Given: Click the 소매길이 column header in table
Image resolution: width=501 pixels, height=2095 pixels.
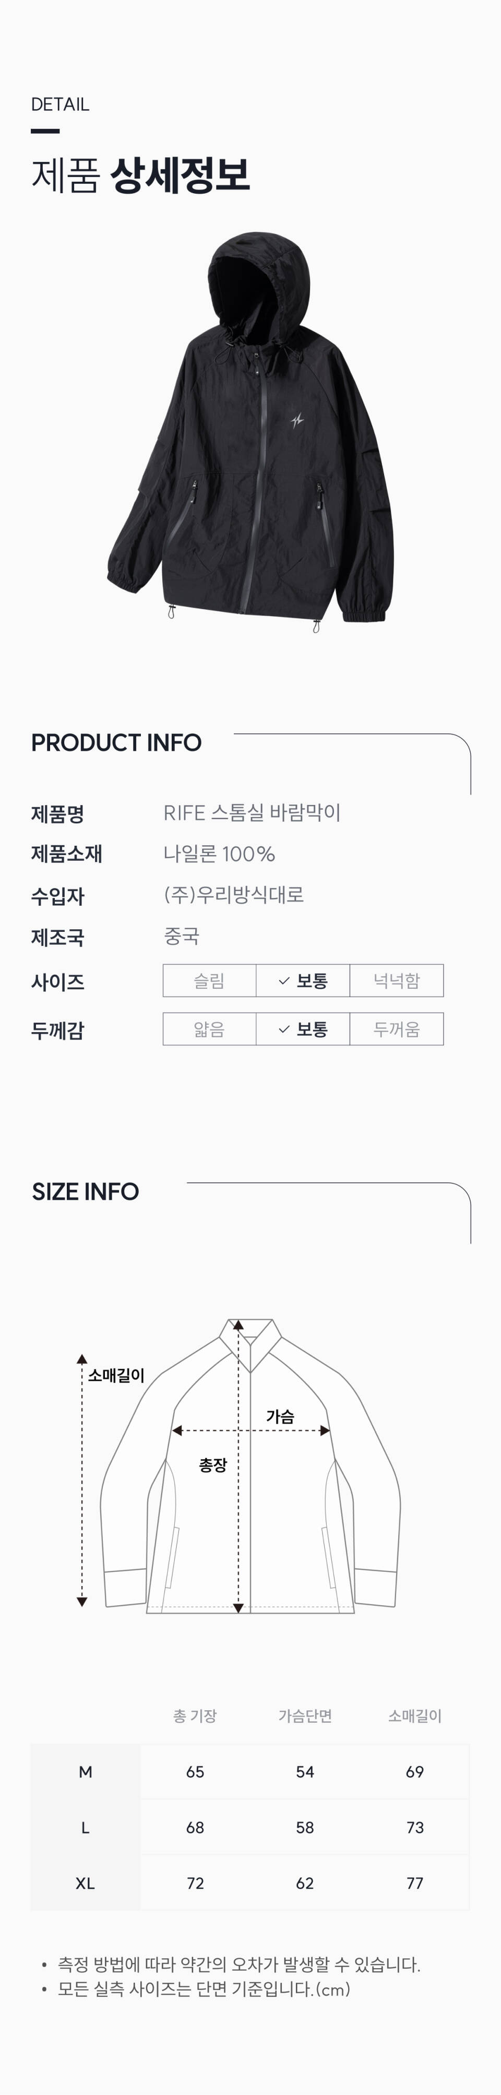Looking at the screenshot, I should tap(415, 1716).
